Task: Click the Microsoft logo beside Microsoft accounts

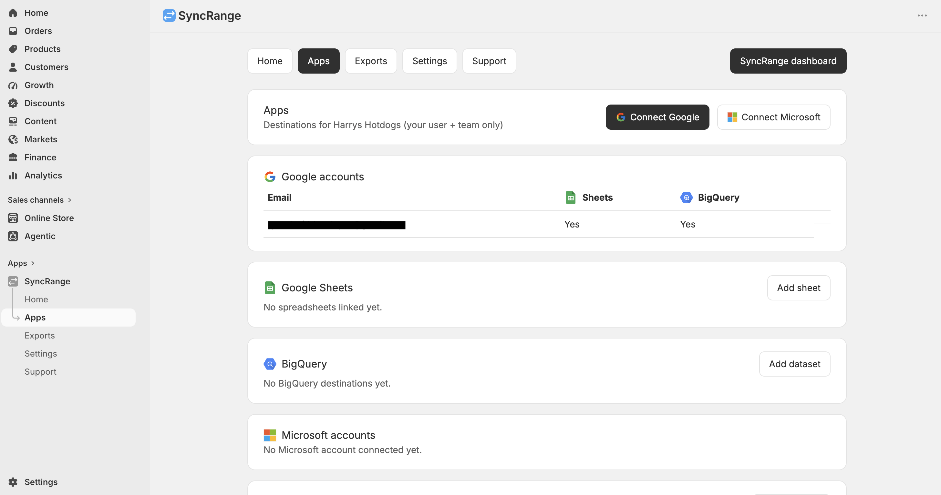Action: [270, 435]
